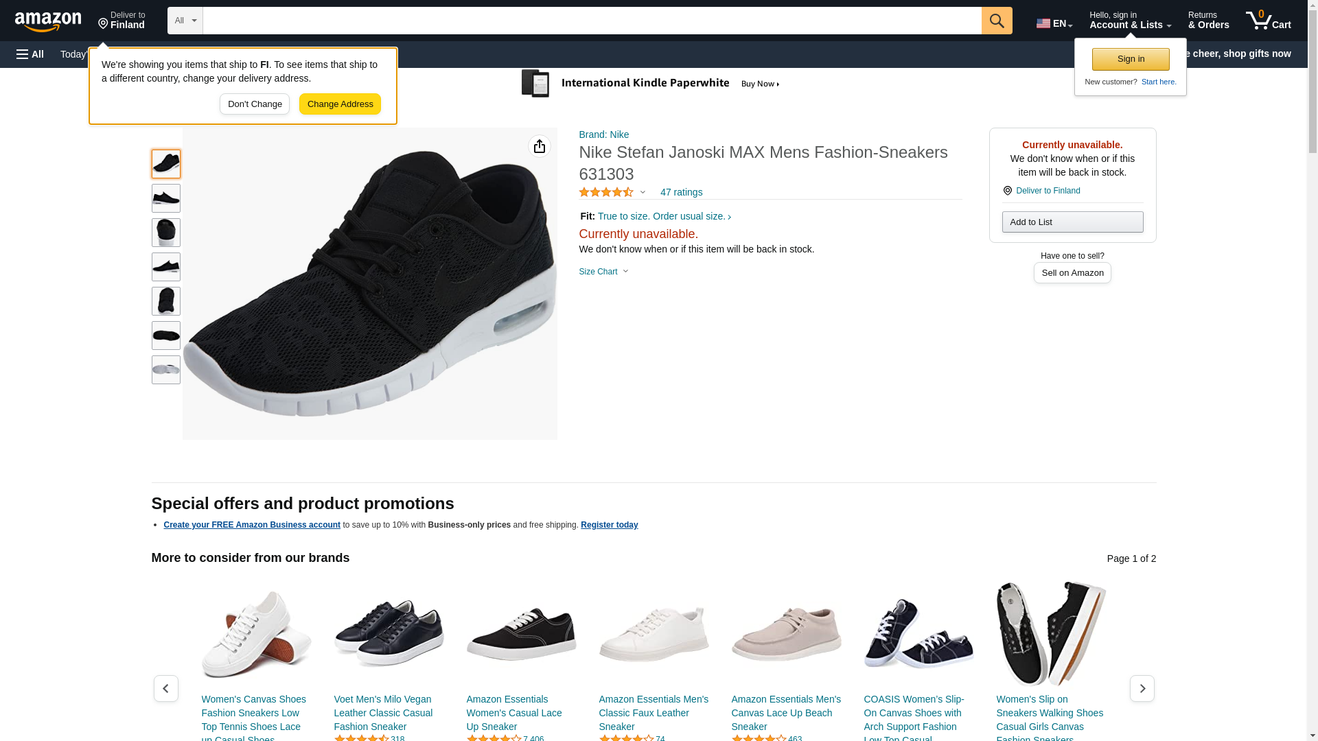Click the search magnifier button
Screen dimensions: 1318x741
tap(997, 21)
